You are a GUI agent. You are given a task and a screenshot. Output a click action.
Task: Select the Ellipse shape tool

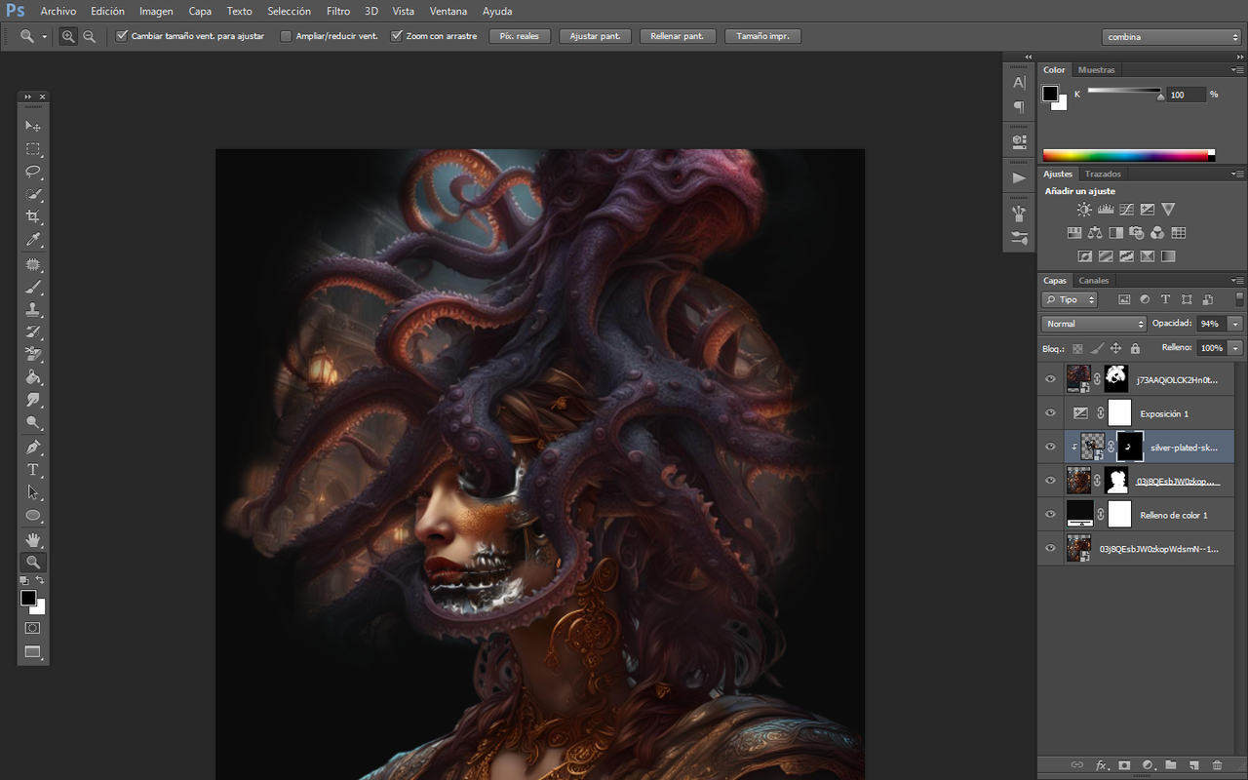tap(33, 516)
